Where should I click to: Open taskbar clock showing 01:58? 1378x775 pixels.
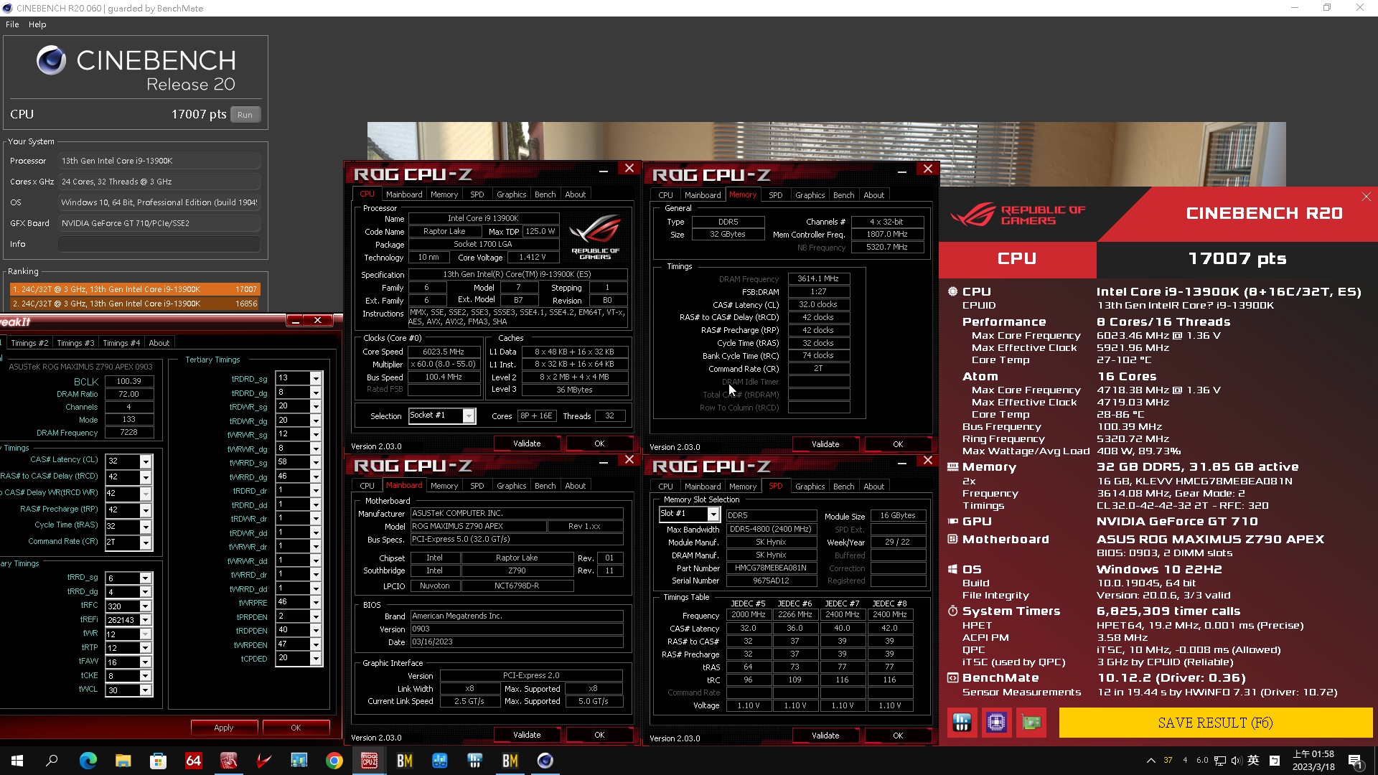pos(1313,761)
